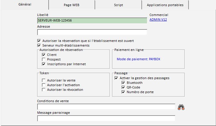The width and height of the screenshot is (216, 126).
Task: Toggle Inscriptions par Internet checkbox
Action: [44, 64]
